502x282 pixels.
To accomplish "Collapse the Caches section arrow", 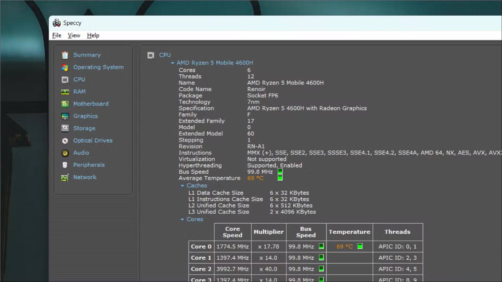I will click(182, 186).
